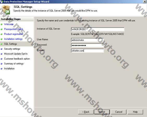Go to Prerequisites check stage
147x117 pixels.
pos(14,29)
